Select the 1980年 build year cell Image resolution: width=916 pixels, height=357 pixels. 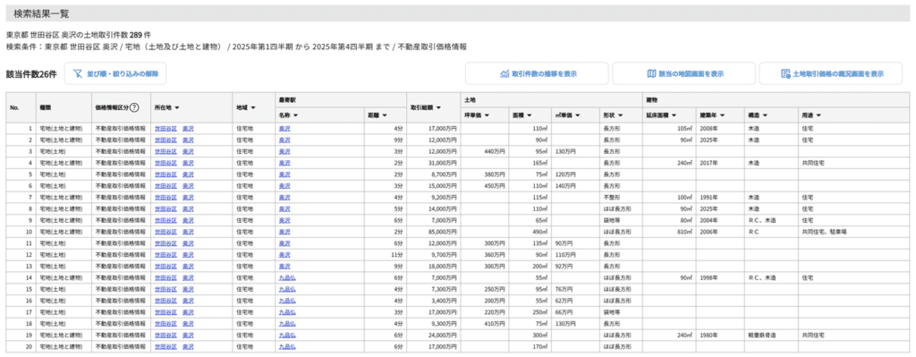click(x=720, y=336)
